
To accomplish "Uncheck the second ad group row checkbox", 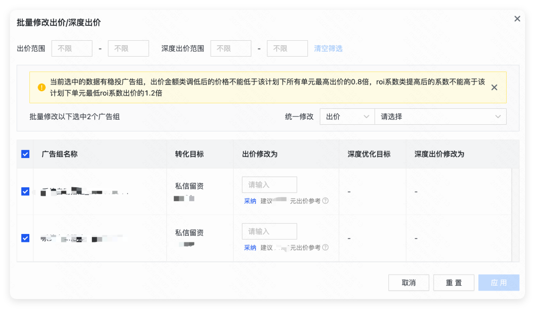I will 25,238.
